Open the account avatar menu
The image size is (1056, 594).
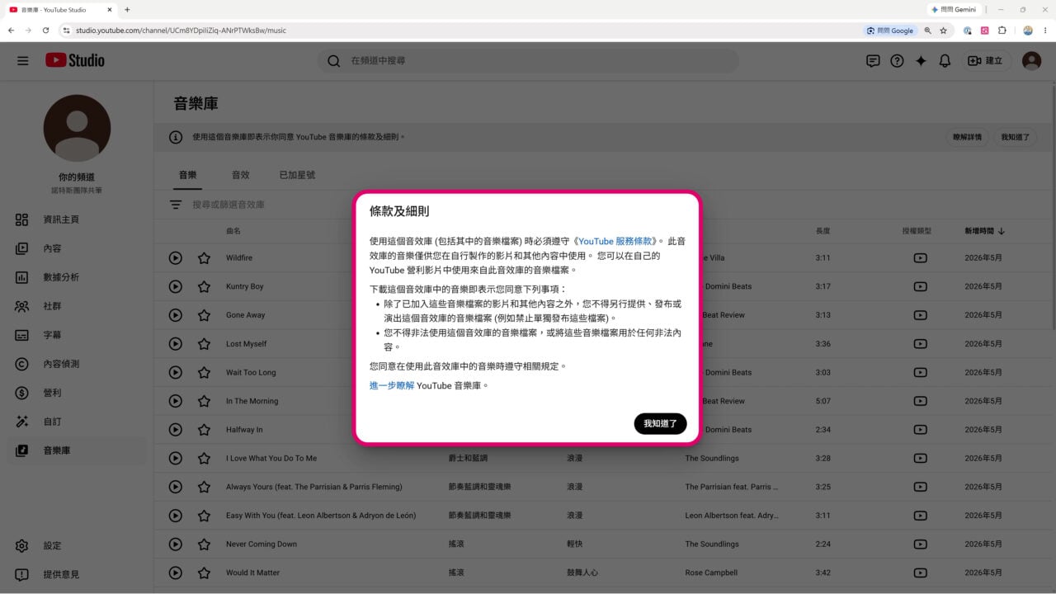(x=1031, y=61)
